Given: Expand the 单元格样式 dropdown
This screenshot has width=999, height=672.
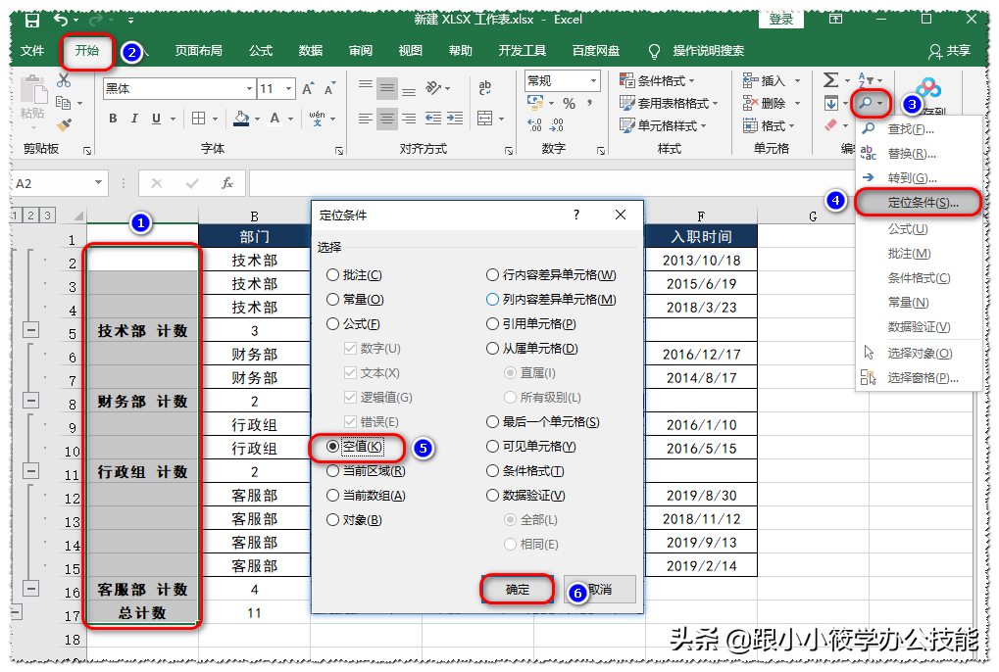Looking at the screenshot, I should [x=663, y=125].
